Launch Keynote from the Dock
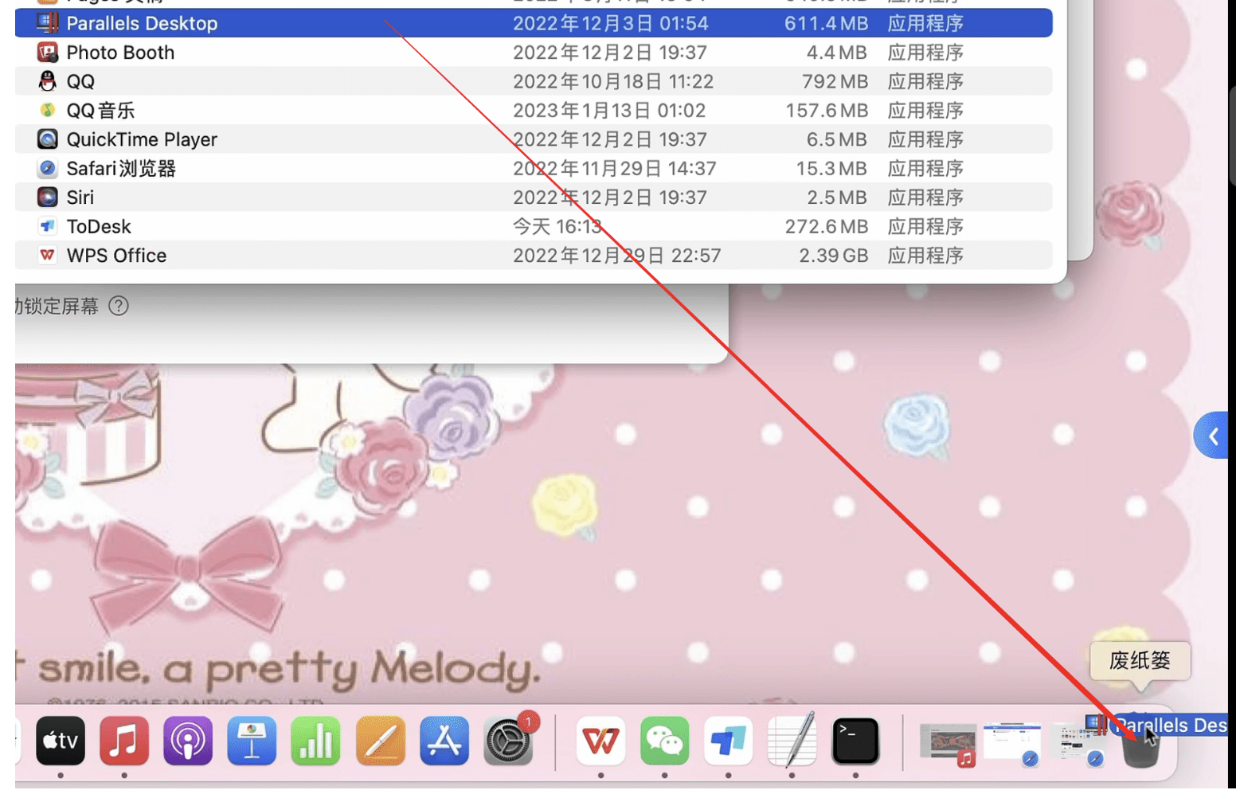Viewport: 1236px width, 790px height. [252, 741]
